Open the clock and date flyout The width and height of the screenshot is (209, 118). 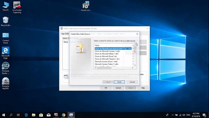[x=196, y=115]
